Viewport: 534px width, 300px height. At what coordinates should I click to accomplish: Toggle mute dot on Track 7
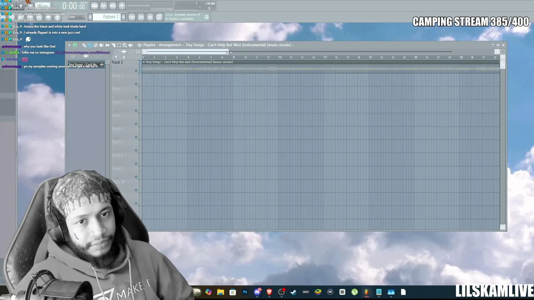[136, 150]
